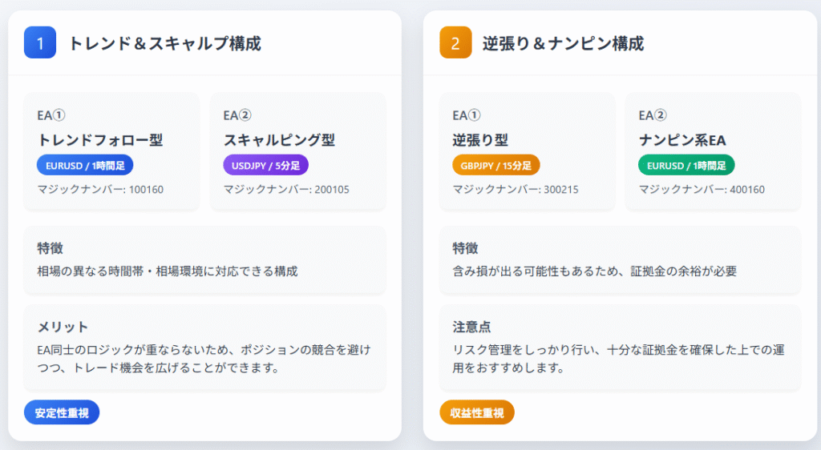Select the トレンドフォロー型 title

(100, 140)
